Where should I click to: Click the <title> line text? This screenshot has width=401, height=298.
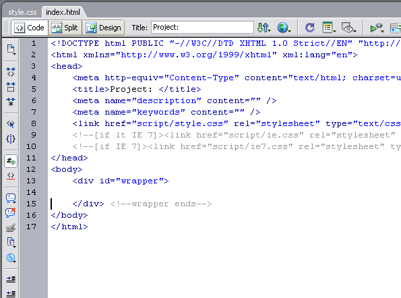137,89
